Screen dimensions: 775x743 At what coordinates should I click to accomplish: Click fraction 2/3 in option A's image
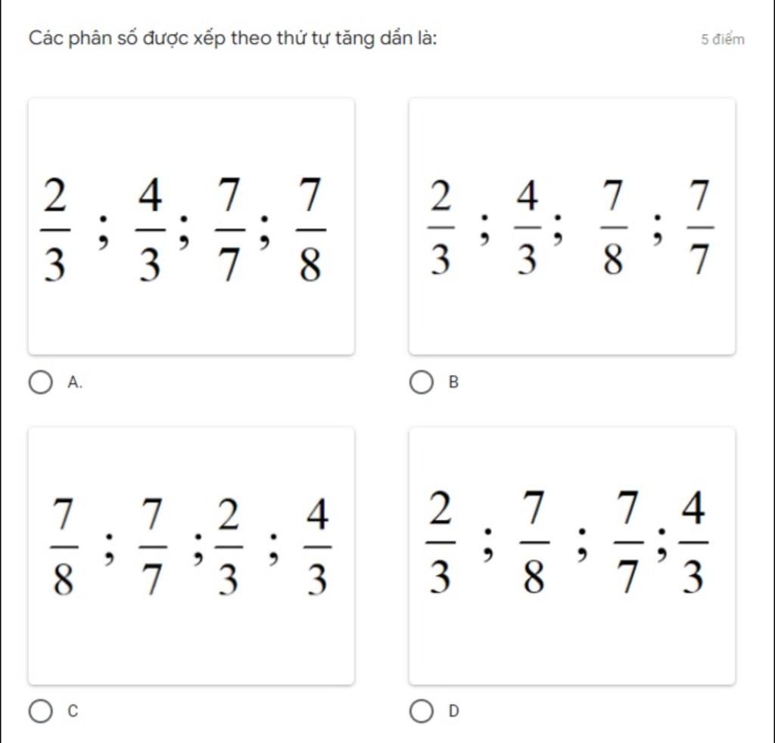54,230
